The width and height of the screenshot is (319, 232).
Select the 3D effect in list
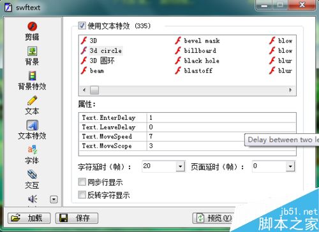[x=93, y=40]
